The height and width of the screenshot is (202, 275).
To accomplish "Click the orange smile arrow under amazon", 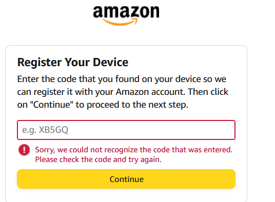I will tap(120, 22).
